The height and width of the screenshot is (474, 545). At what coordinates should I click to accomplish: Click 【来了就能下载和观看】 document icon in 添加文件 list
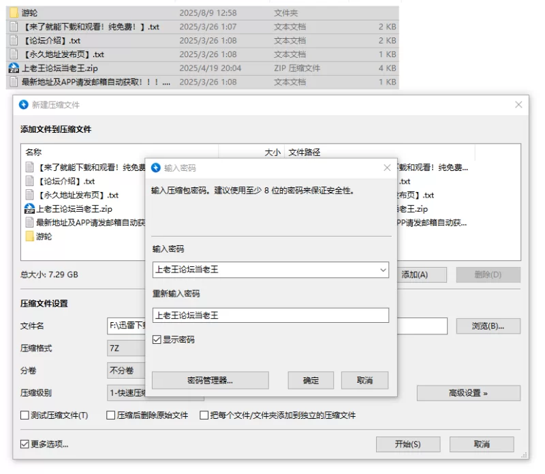(29, 167)
